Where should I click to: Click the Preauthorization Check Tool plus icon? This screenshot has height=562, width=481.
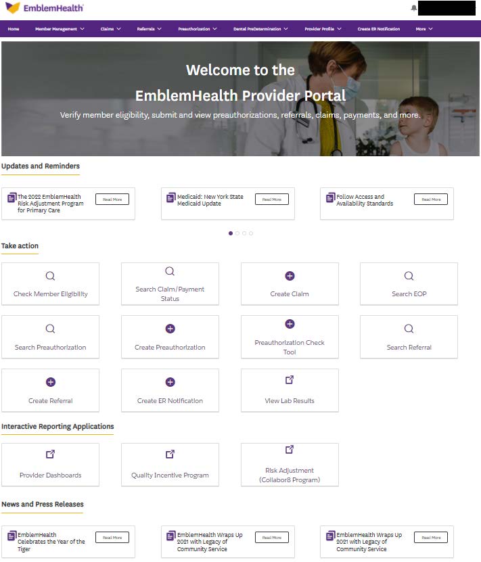(290, 324)
